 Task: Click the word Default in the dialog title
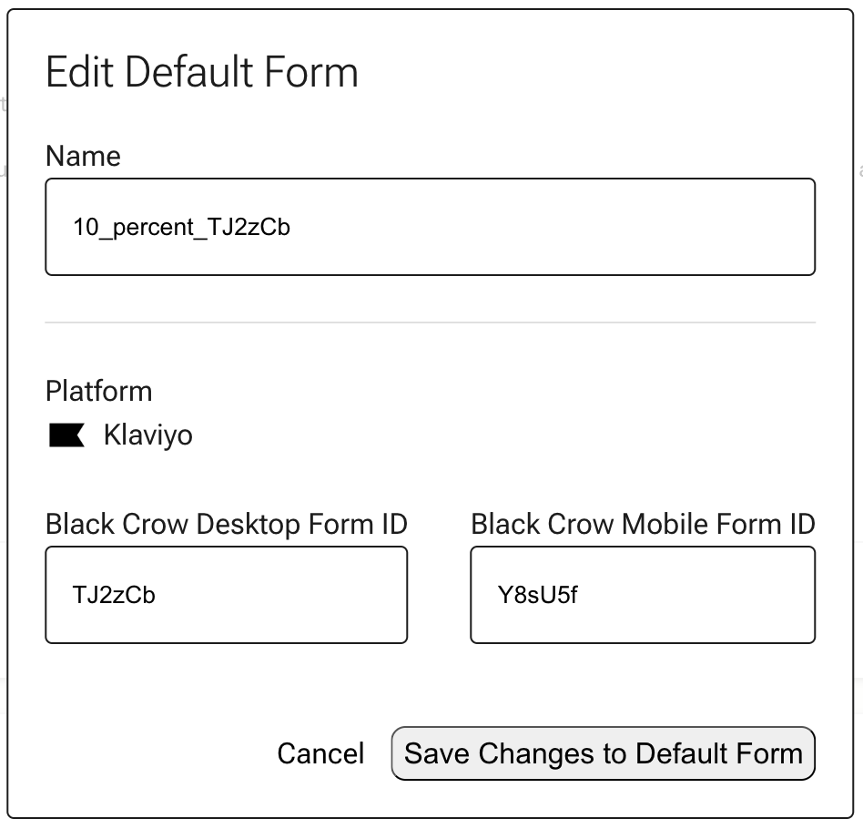click(188, 72)
